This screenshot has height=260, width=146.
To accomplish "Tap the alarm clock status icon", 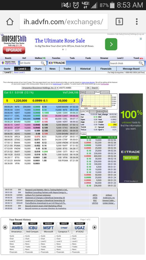I will pos(76,5).
